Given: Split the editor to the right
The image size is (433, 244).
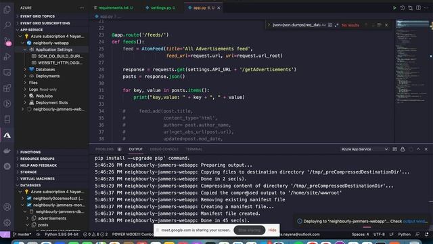Looking at the screenshot, I should point(418,8).
